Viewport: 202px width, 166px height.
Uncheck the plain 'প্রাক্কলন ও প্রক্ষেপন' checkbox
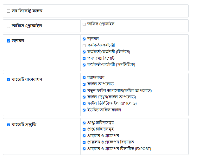[x=84, y=136]
